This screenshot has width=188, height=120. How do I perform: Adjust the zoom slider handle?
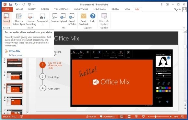[x=156, y=116]
